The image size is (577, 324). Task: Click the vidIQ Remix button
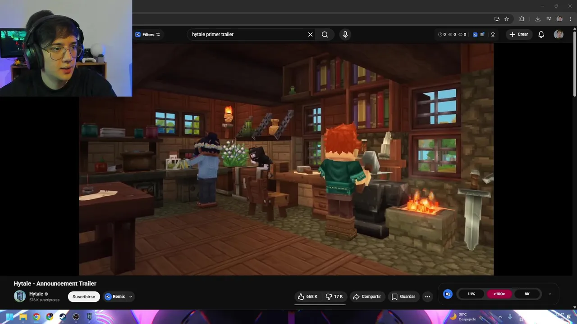115,297
